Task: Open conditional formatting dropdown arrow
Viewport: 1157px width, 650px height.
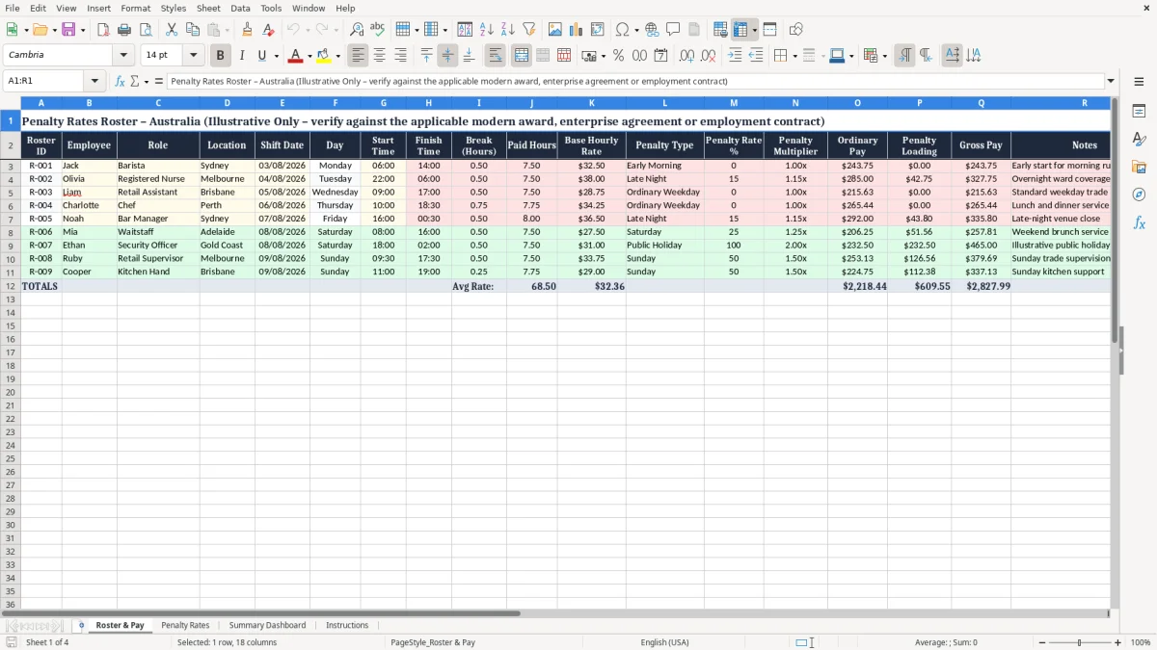Action: click(x=884, y=56)
